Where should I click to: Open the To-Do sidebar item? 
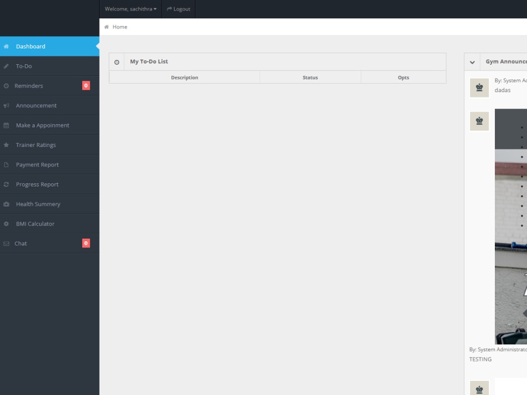(x=50, y=66)
